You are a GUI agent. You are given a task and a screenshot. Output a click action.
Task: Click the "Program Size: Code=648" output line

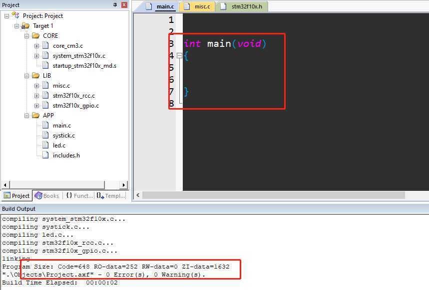116,267
